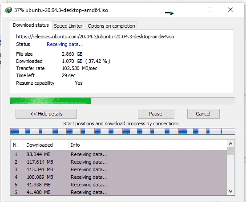Click the blue 'Receiving data...' status text
246x202 pixels.
pyautogui.click(x=65, y=44)
